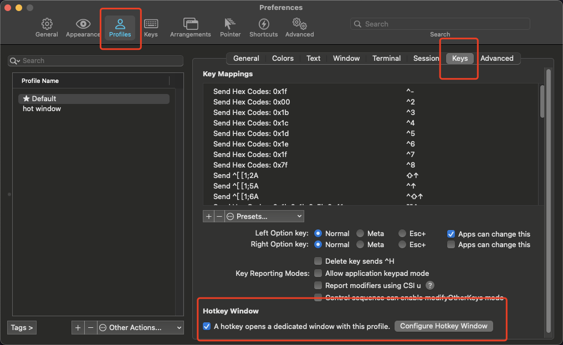Select the mapping with shortcut ^-
The height and width of the screenshot is (345, 563).
tap(371, 91)
